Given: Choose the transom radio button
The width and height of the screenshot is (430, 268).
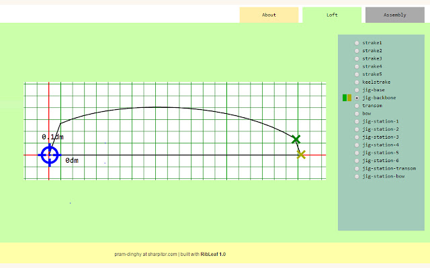Looking at the screenshot, I should coord(357,106).
